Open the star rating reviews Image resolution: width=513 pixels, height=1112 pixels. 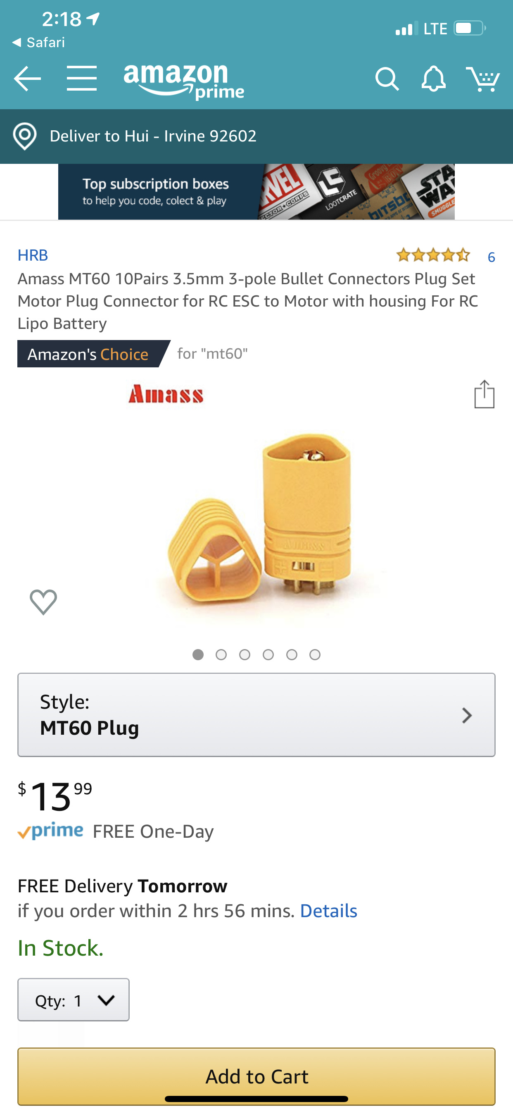coord(433,256)
